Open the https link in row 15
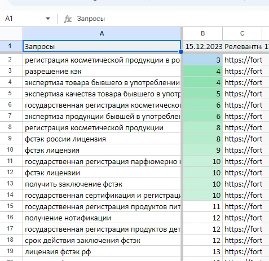The height and width of the screenshot is (261, 269). [x=242, y=206]
